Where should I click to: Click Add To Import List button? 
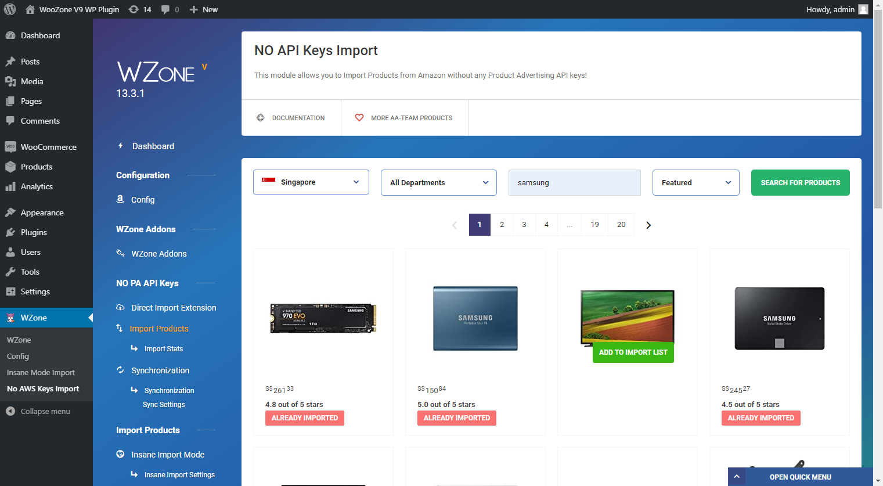click(633, 352)
